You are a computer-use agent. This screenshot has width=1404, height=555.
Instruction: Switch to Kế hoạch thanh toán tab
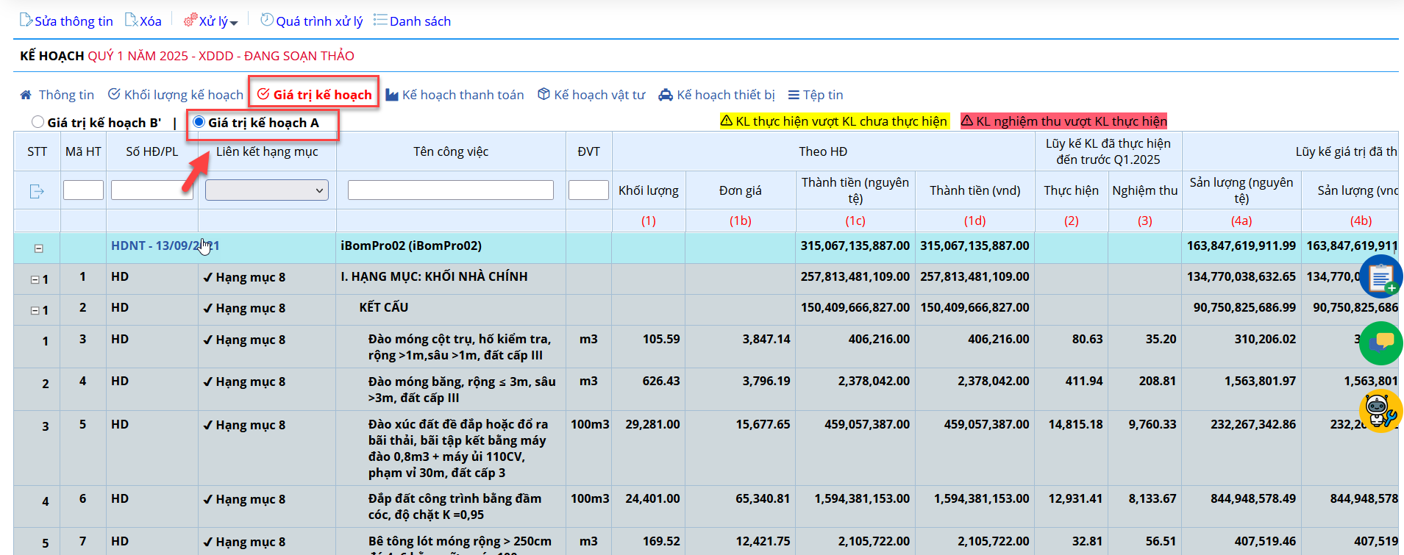pos(455,95)
